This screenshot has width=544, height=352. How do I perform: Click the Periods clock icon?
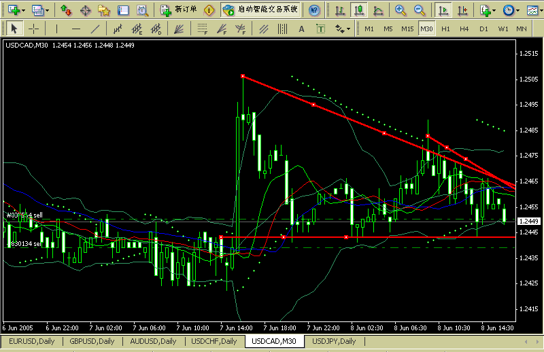[x=509, y=10]
